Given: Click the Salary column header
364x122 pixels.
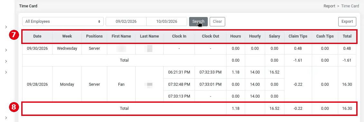Looking at the screenshot, I should [274, 36].
